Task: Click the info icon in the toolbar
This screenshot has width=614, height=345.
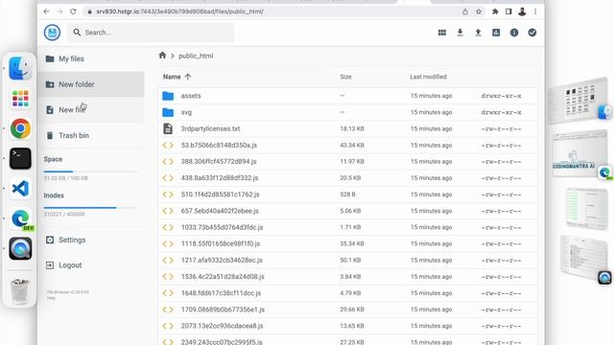Action: (514, 33)
